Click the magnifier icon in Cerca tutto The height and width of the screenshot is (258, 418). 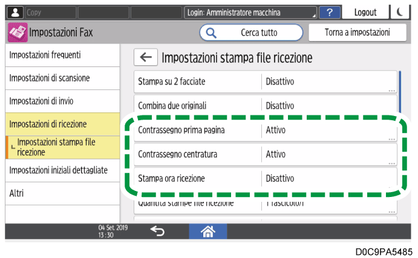click(211, 33)
